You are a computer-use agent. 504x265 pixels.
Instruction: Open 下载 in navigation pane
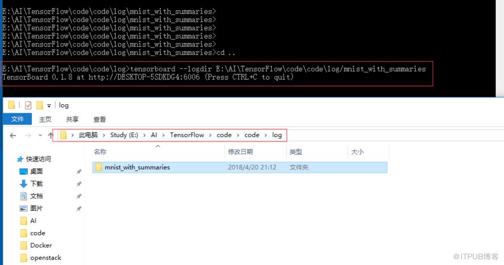click(x=36, y=183)
